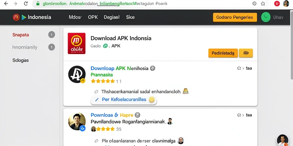The height and width of the screenshot is (146, 293).
Task: Open the floating chat avatar at bottom right
Action: [282, 140]
